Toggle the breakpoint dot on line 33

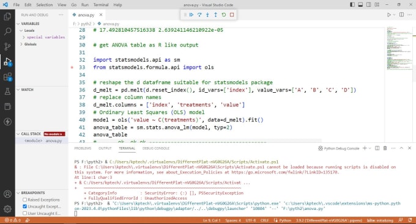(72, 68)
